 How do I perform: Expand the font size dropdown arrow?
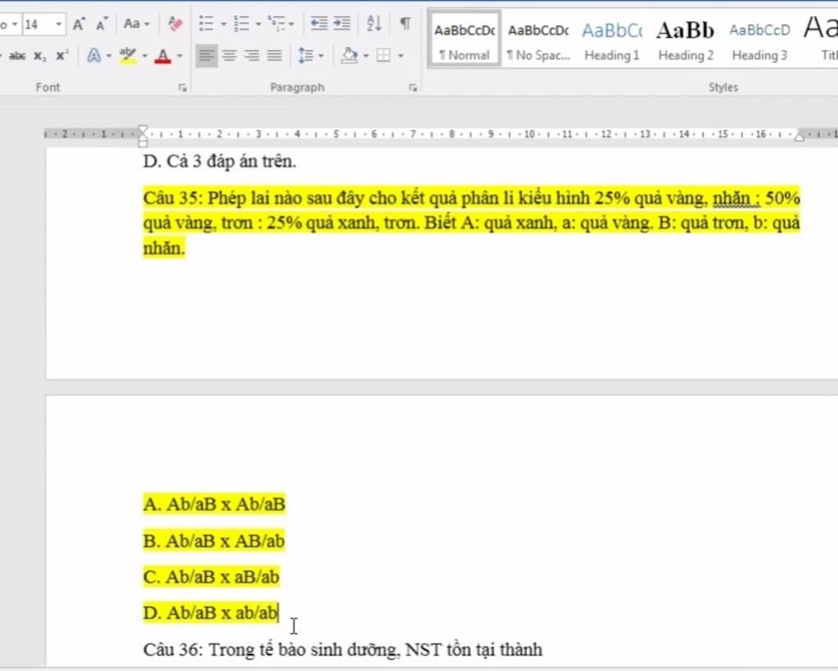point(59,25)
